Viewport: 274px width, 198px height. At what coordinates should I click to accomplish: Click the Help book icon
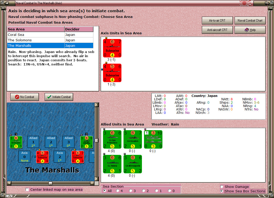tap(246, 30)
